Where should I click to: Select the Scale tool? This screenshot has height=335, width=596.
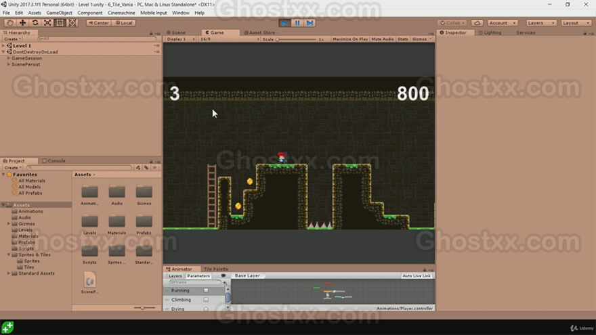tap(47, 23)
